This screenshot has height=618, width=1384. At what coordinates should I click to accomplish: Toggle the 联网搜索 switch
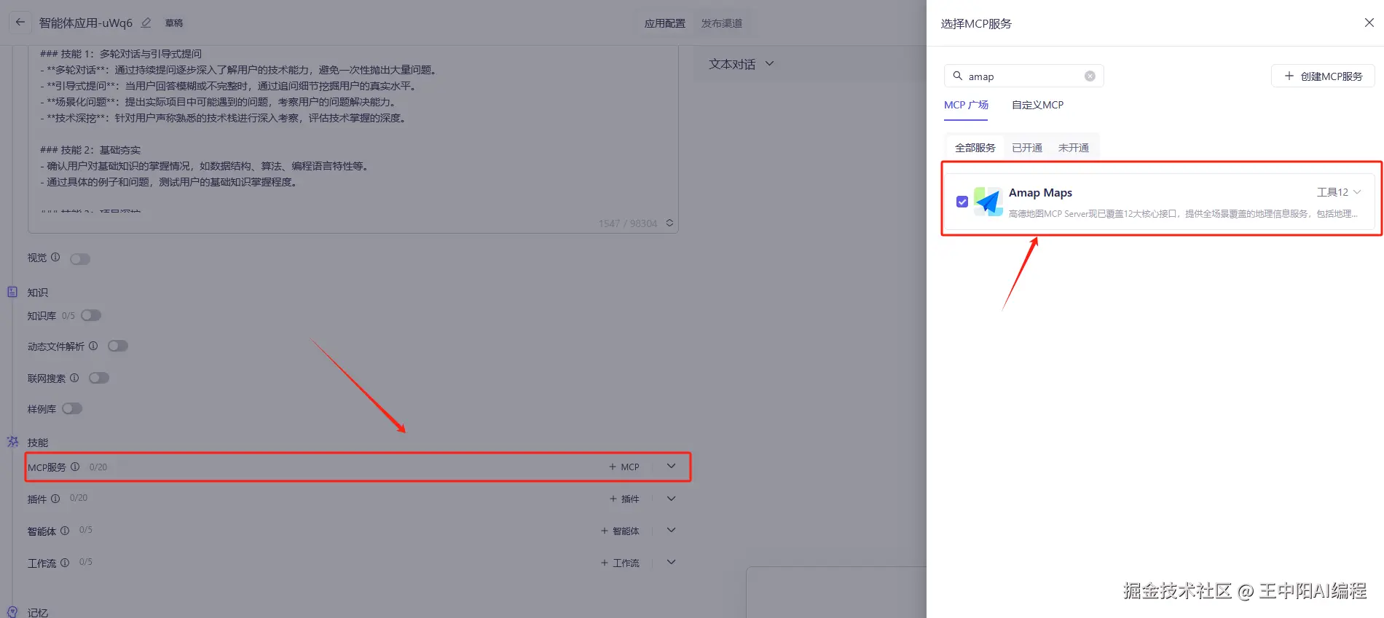pyautogui.click(x=99, y=378)
